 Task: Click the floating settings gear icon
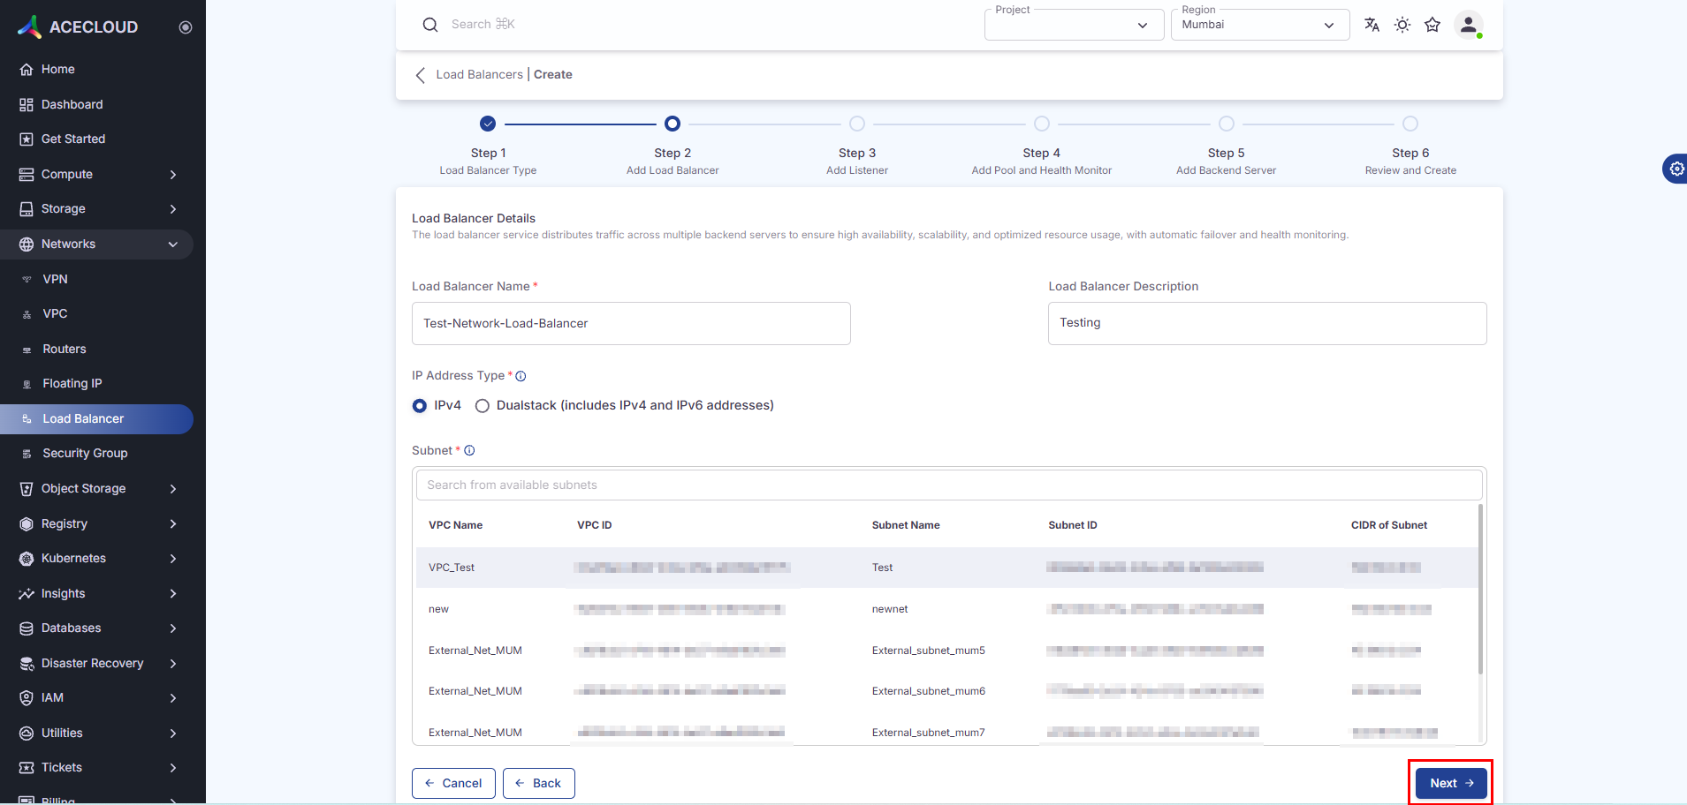(1676, 169)
